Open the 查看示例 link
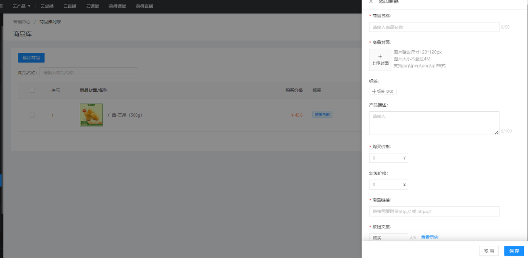The image size is (528, 258). point(429,237)
